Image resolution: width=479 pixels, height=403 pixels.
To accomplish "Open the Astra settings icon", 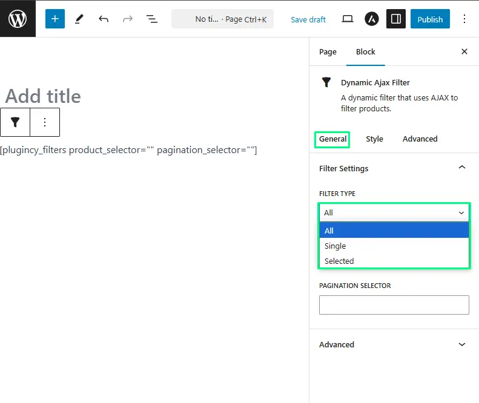I will click(371, 19).
